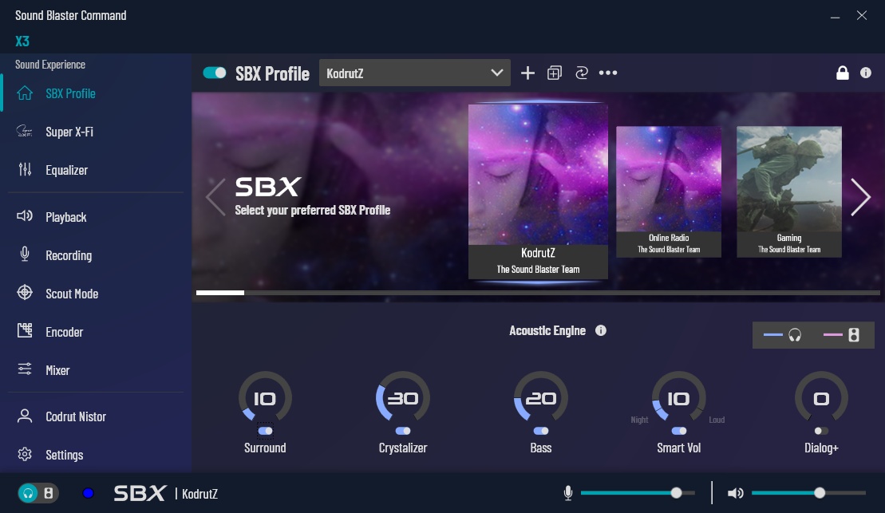Click the Crystalizer level dial
Image resolution: width=885 pixels, height=513 pixels.
click(403, 398)
